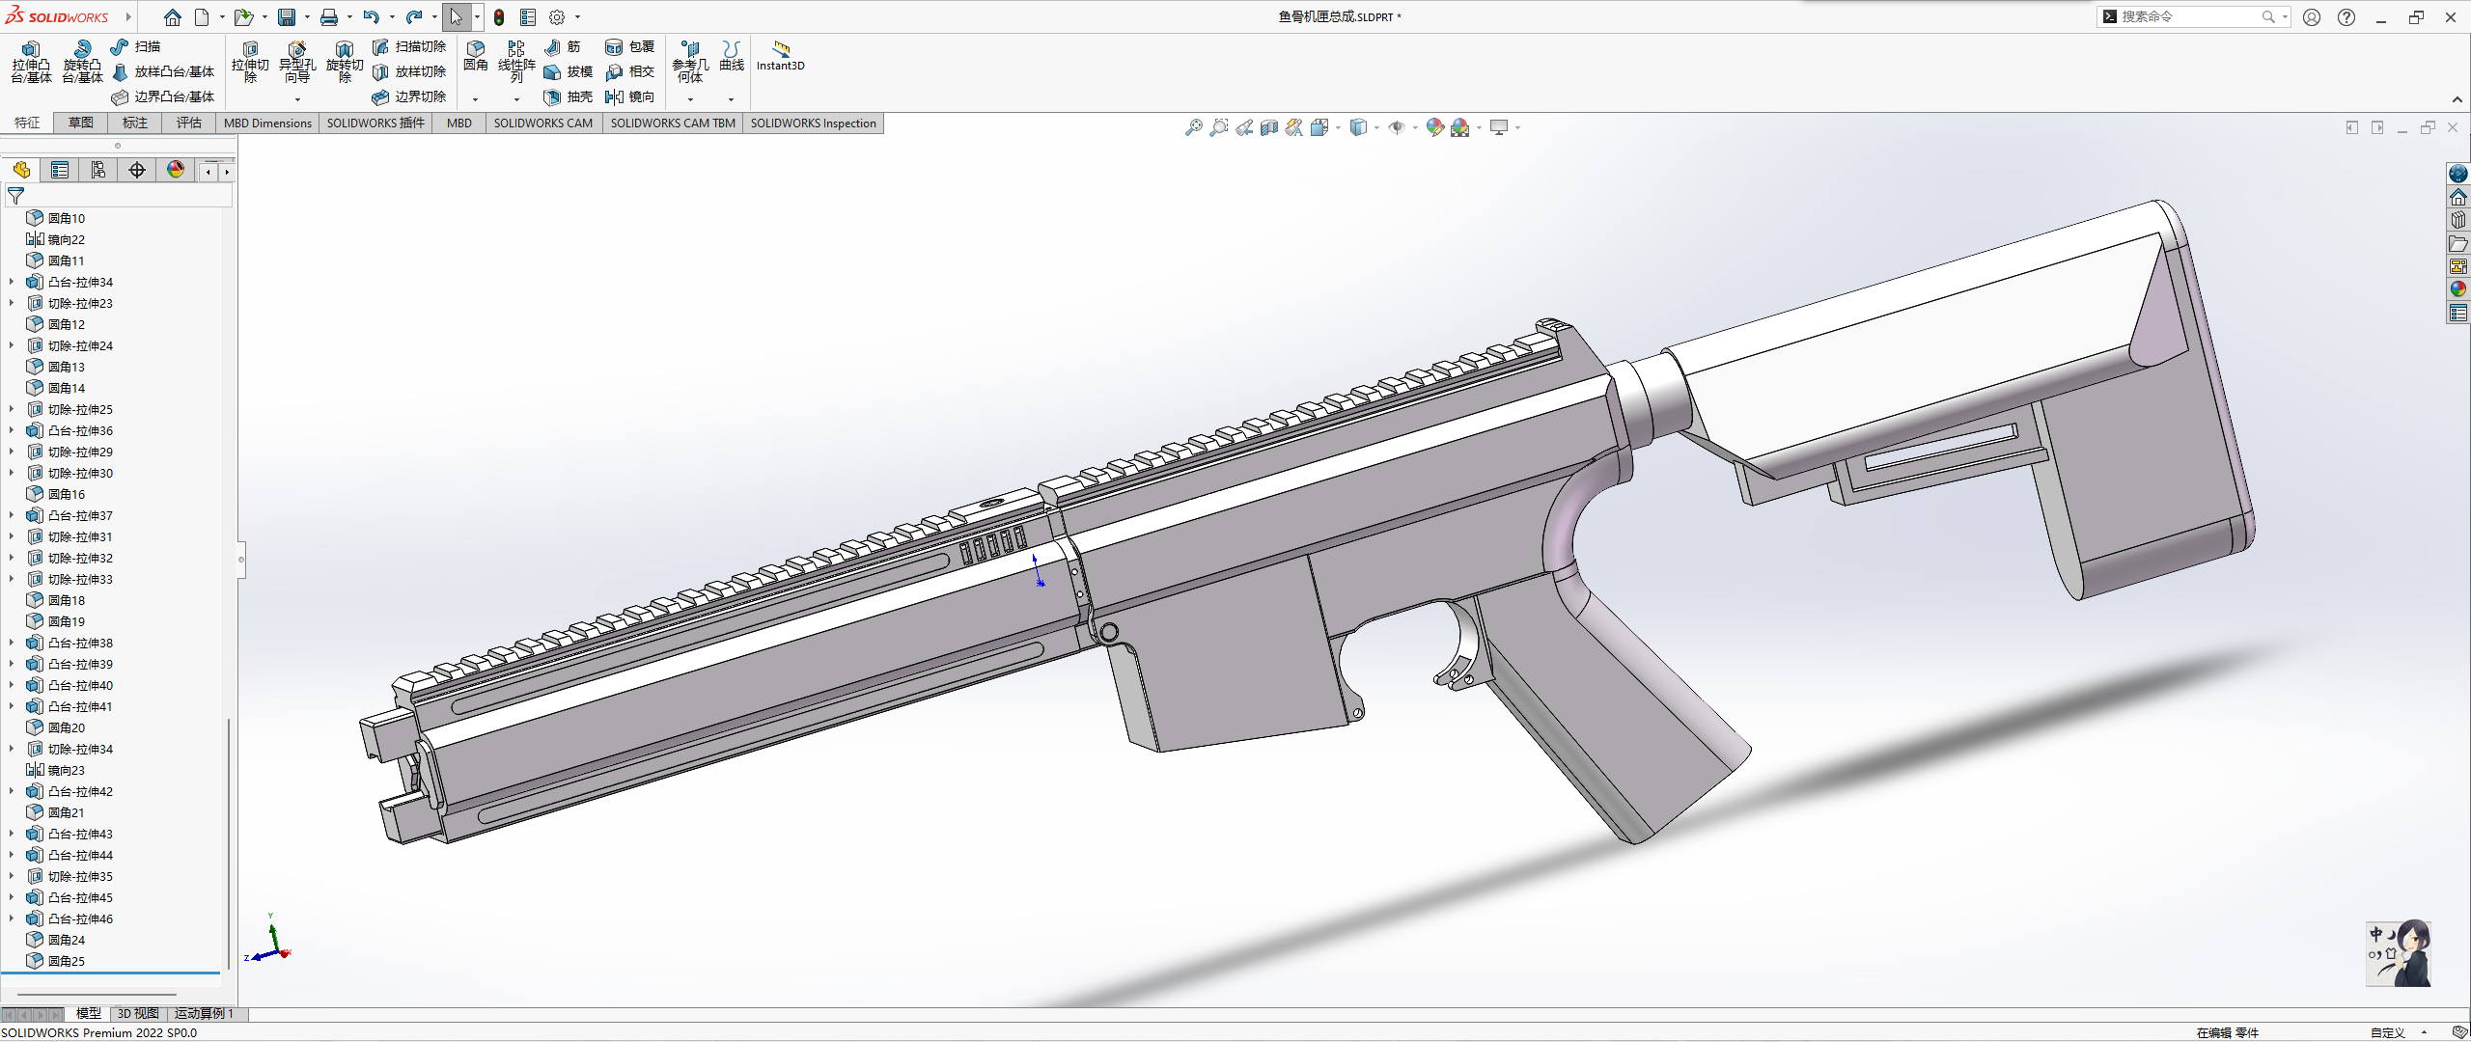Select Extruded Boss/Base (拉伸凸台/基体) tool
This screenshot has height=1042, width=2471.
pos(31,63)
